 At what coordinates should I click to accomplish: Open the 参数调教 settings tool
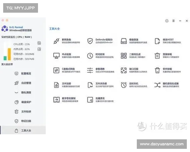(101, 70)
